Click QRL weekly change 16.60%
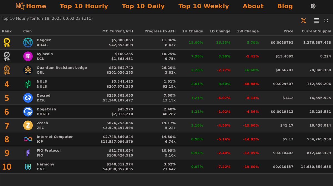Image resolution: width=333 pixels, height=186 pixels. (252, 70)
